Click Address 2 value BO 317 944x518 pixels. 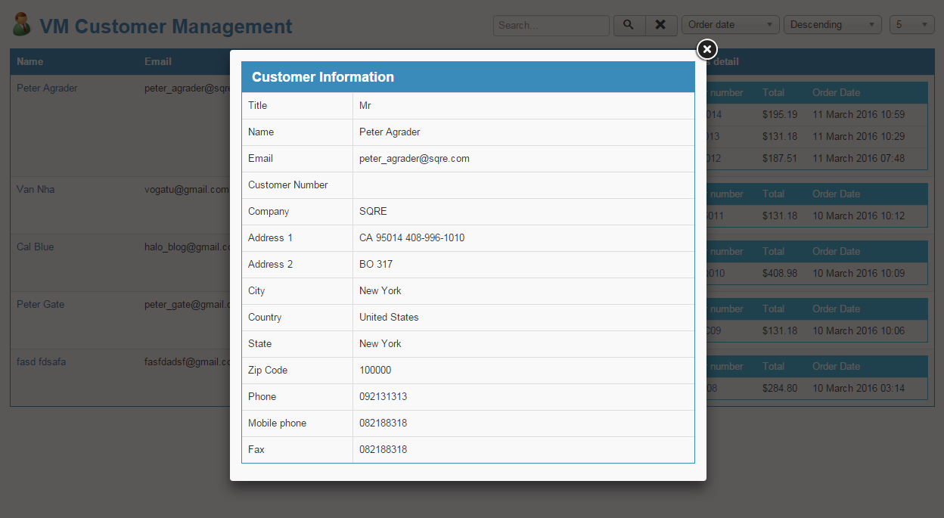coord(376,264)
